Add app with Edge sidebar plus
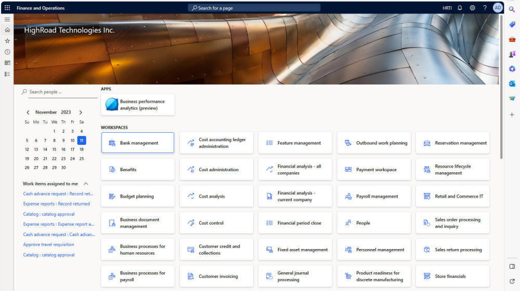 (512, 115)
